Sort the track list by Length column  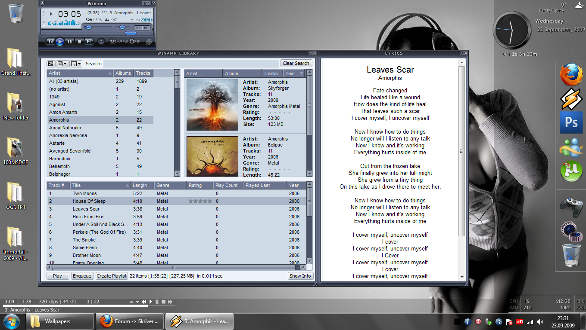(x=142, y=185)
